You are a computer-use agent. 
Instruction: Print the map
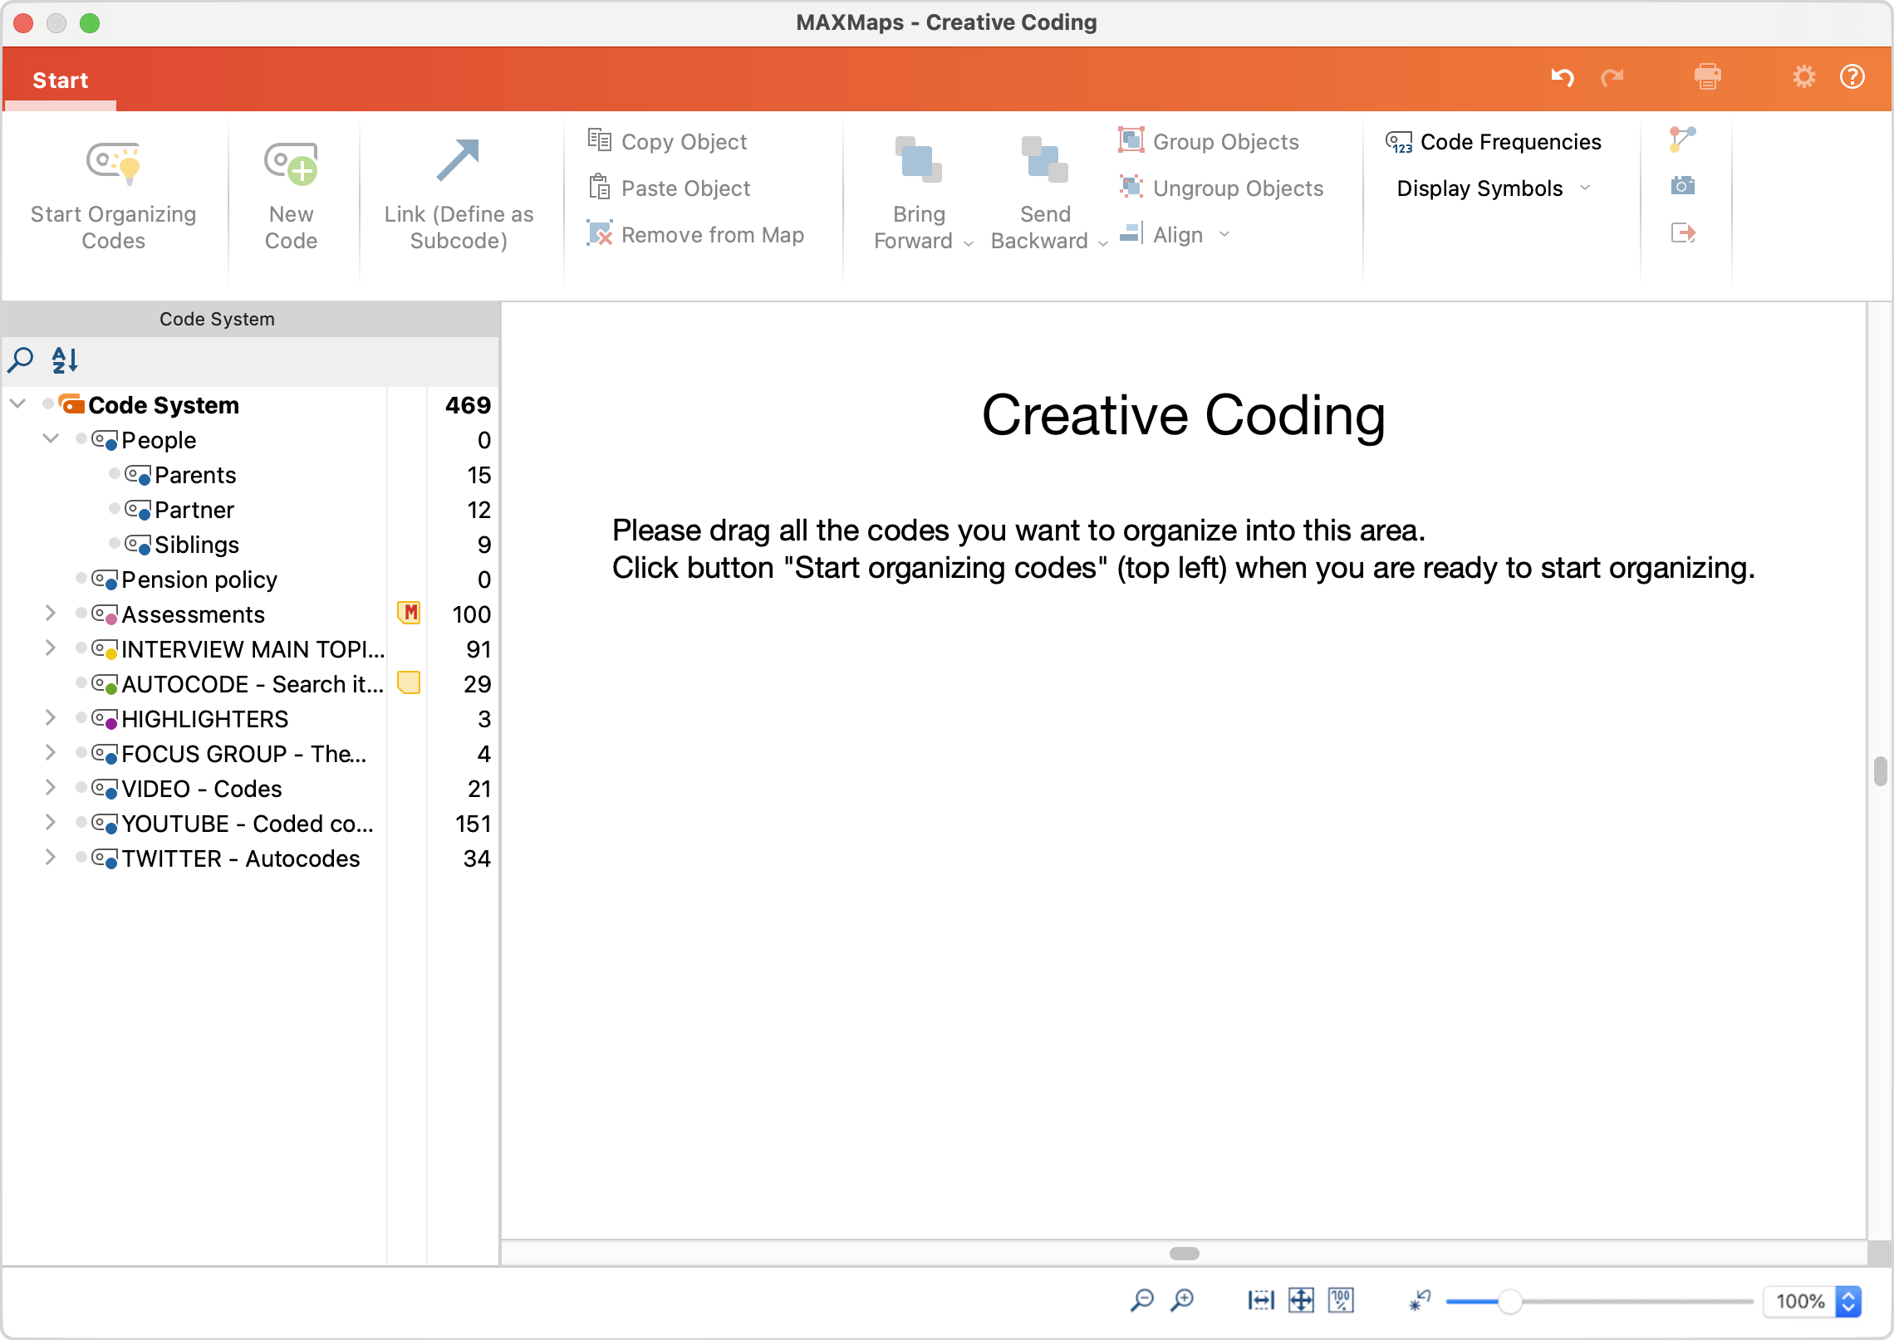(x=1708, y=77)
